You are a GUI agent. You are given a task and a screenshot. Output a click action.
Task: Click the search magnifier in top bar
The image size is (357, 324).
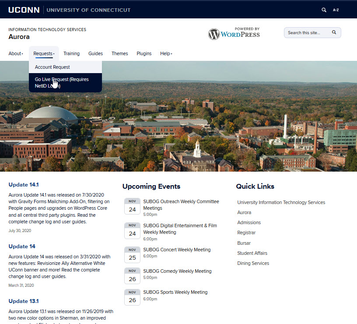coord(324,10)
